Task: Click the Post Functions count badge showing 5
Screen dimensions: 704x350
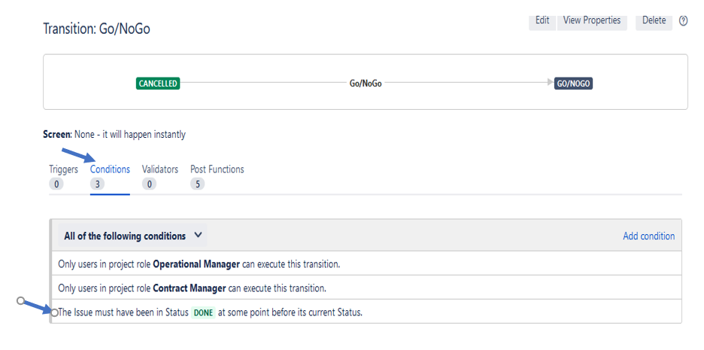Action: (197, 184)
